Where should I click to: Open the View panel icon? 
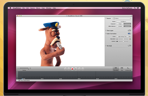122,69
